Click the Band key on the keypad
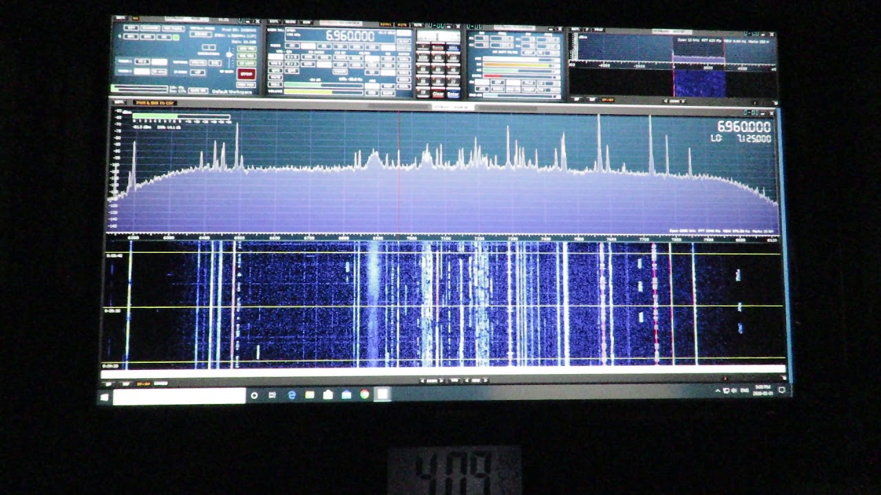The image size is (881, 495). click(438, 47)
